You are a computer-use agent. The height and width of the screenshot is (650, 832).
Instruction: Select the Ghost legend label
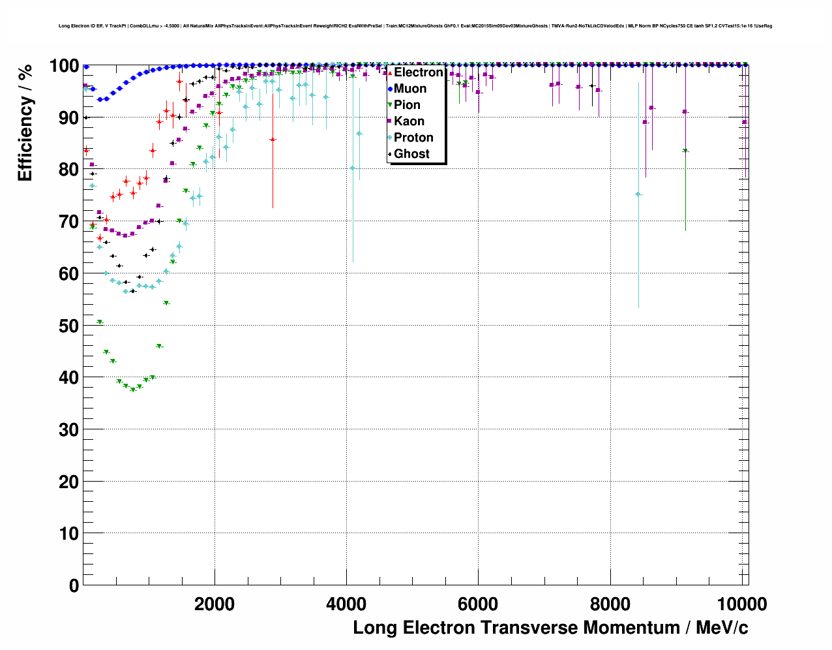[411, 154]
